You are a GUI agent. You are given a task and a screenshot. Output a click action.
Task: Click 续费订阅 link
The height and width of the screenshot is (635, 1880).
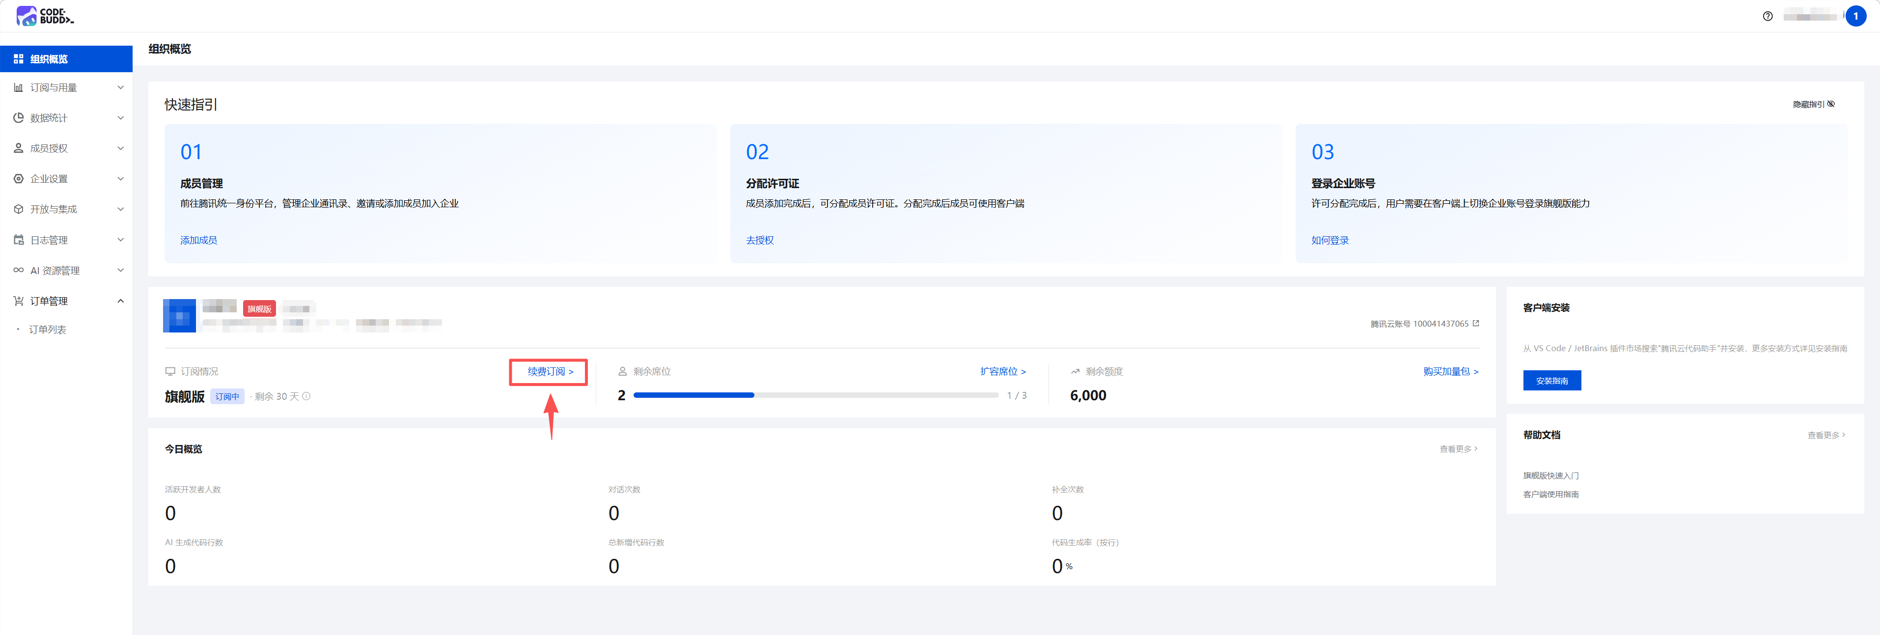point(550,371)
